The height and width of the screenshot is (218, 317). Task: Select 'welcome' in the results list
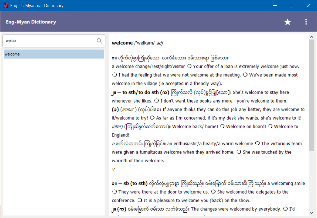(54, 54)
